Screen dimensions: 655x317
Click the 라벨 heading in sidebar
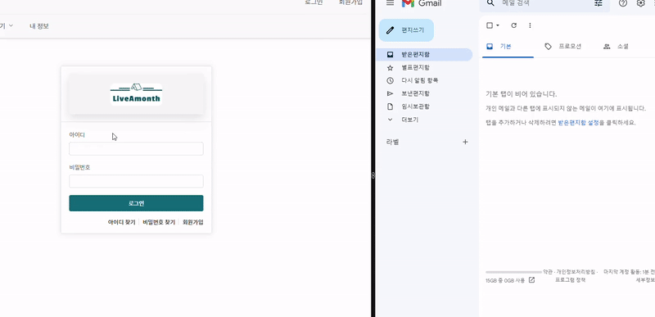pos(392,142)
